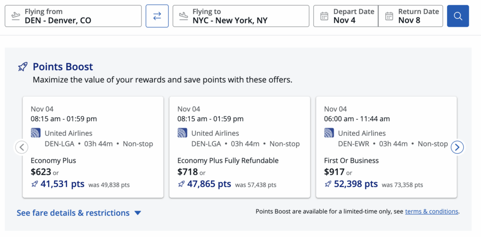Expand fare details & restrictions
This screenshot has width=481, height=237.
[x=79, y=213]
